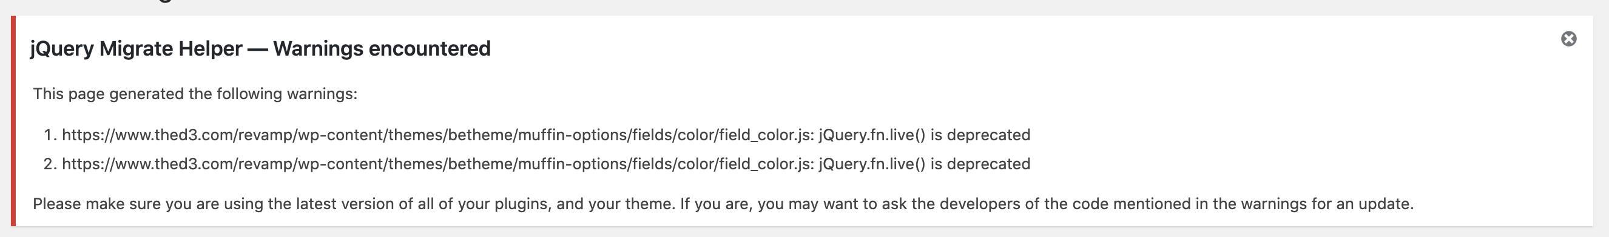Screen dimensions: 1609x237
Task: Click 'Warnings encountered' in the notice heading
Action: coord(382,48)
